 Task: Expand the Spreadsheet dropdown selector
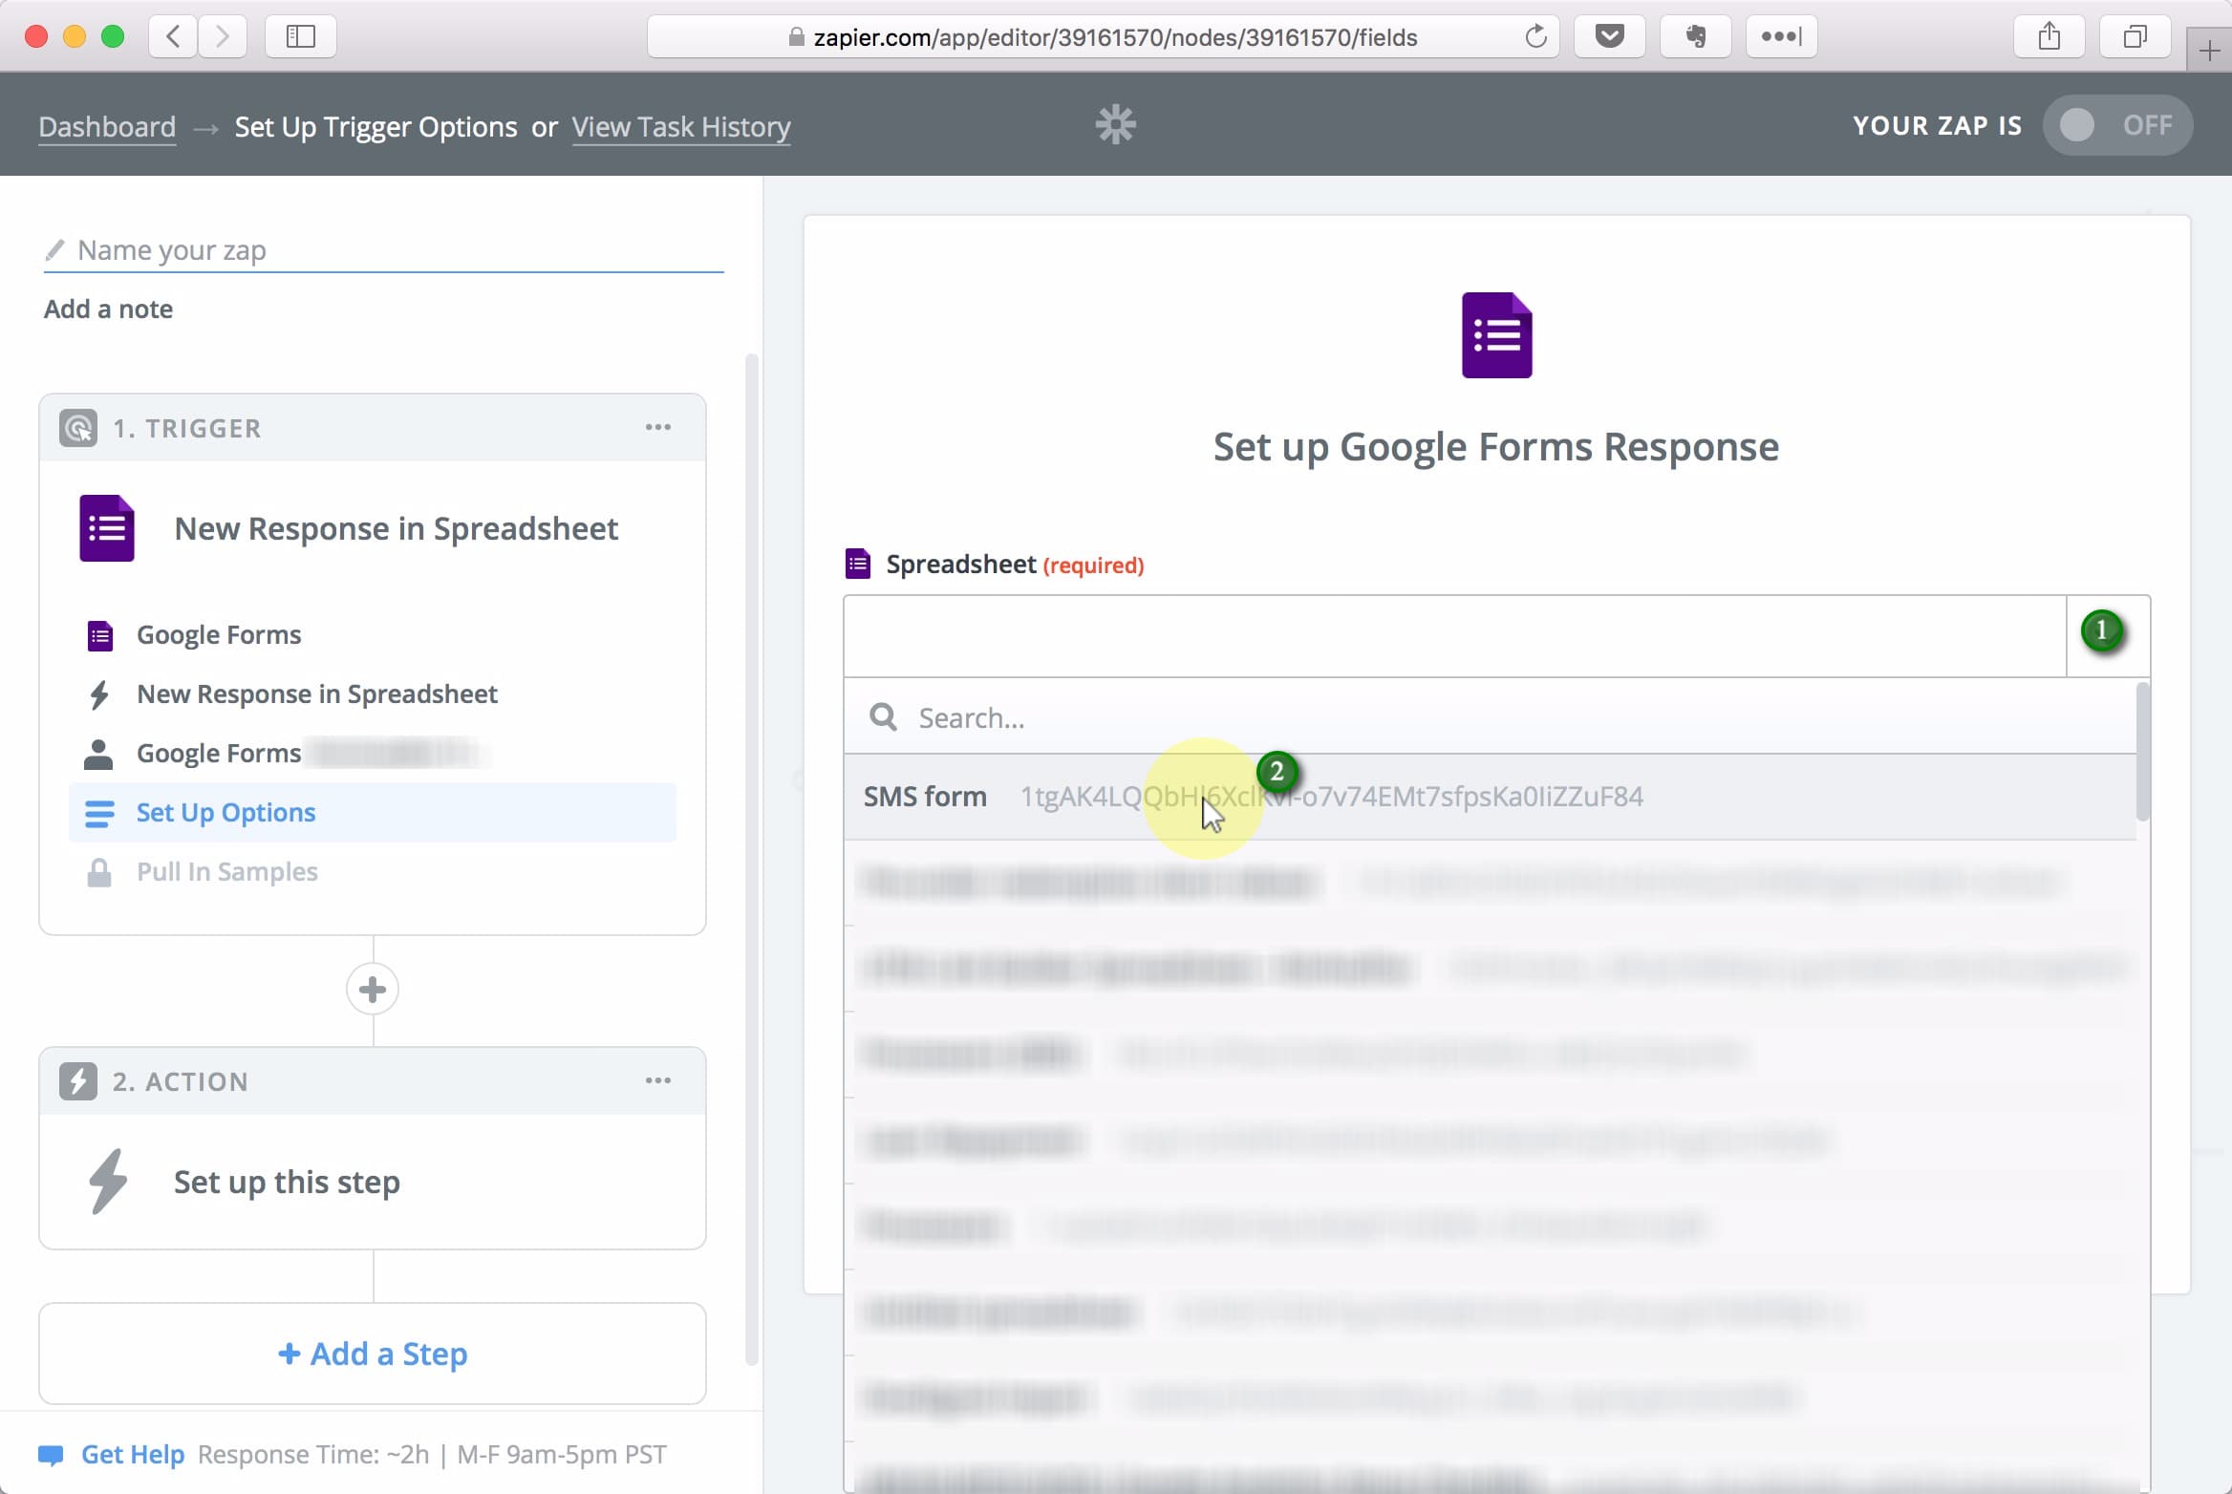pos(2102,632)
